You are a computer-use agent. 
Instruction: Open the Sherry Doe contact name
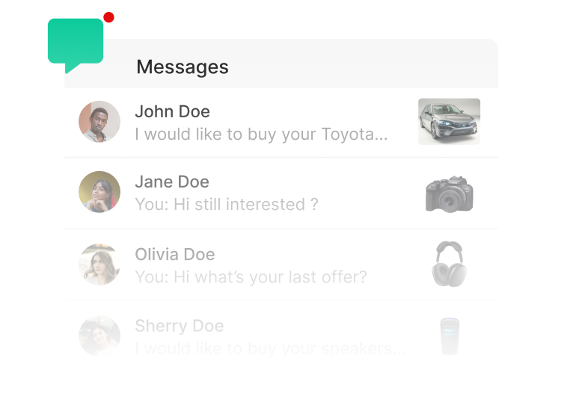[x=179, y=326]
